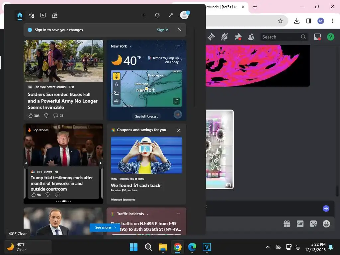
Task: Open the Temu coupon ad image
Action: point(146,155)
